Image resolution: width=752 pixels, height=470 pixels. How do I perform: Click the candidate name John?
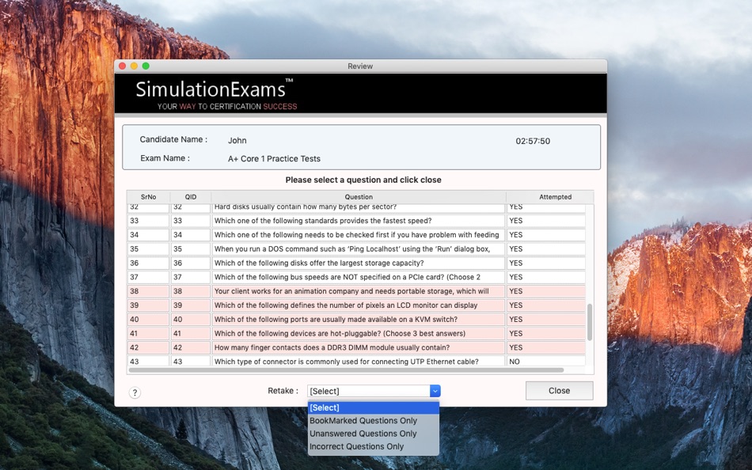click(x=237, y=141)
